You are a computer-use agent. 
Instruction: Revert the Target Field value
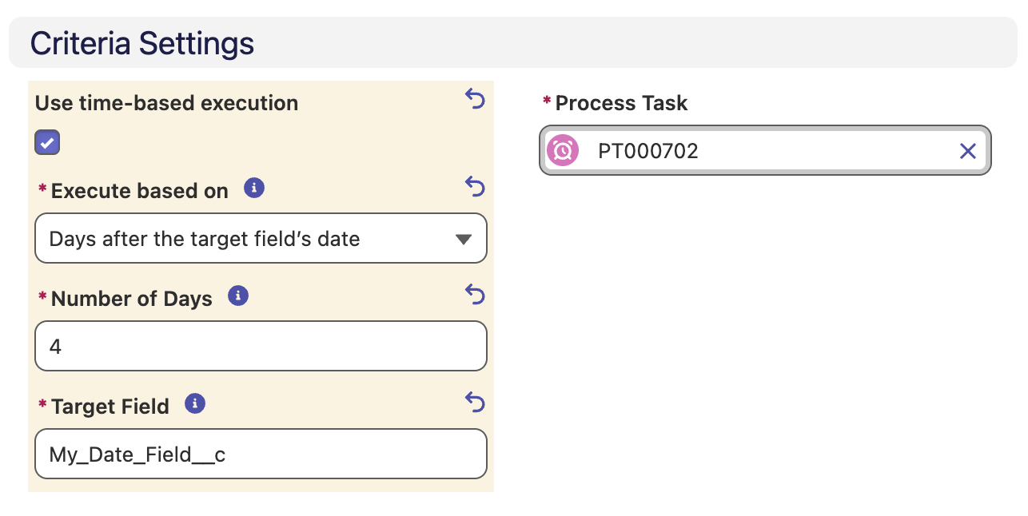(x=475, y=403)
